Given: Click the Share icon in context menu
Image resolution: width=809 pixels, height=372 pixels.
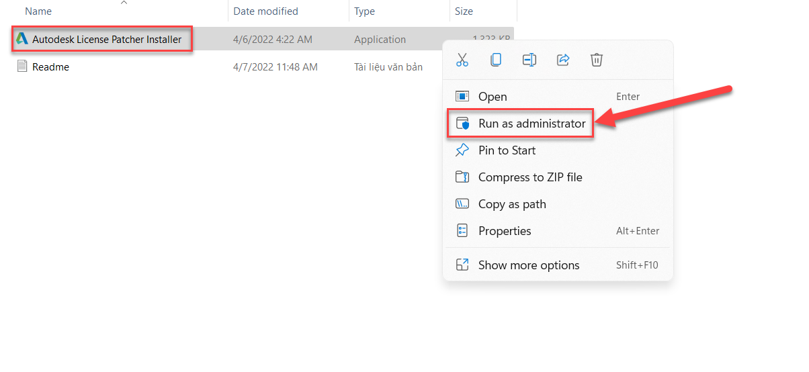Looking at the screenshot, I should (x=563, y=60).
